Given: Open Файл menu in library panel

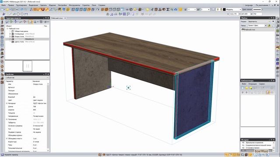Looking at the screenshot, I should pyautogui.click(x=244, y=84).
